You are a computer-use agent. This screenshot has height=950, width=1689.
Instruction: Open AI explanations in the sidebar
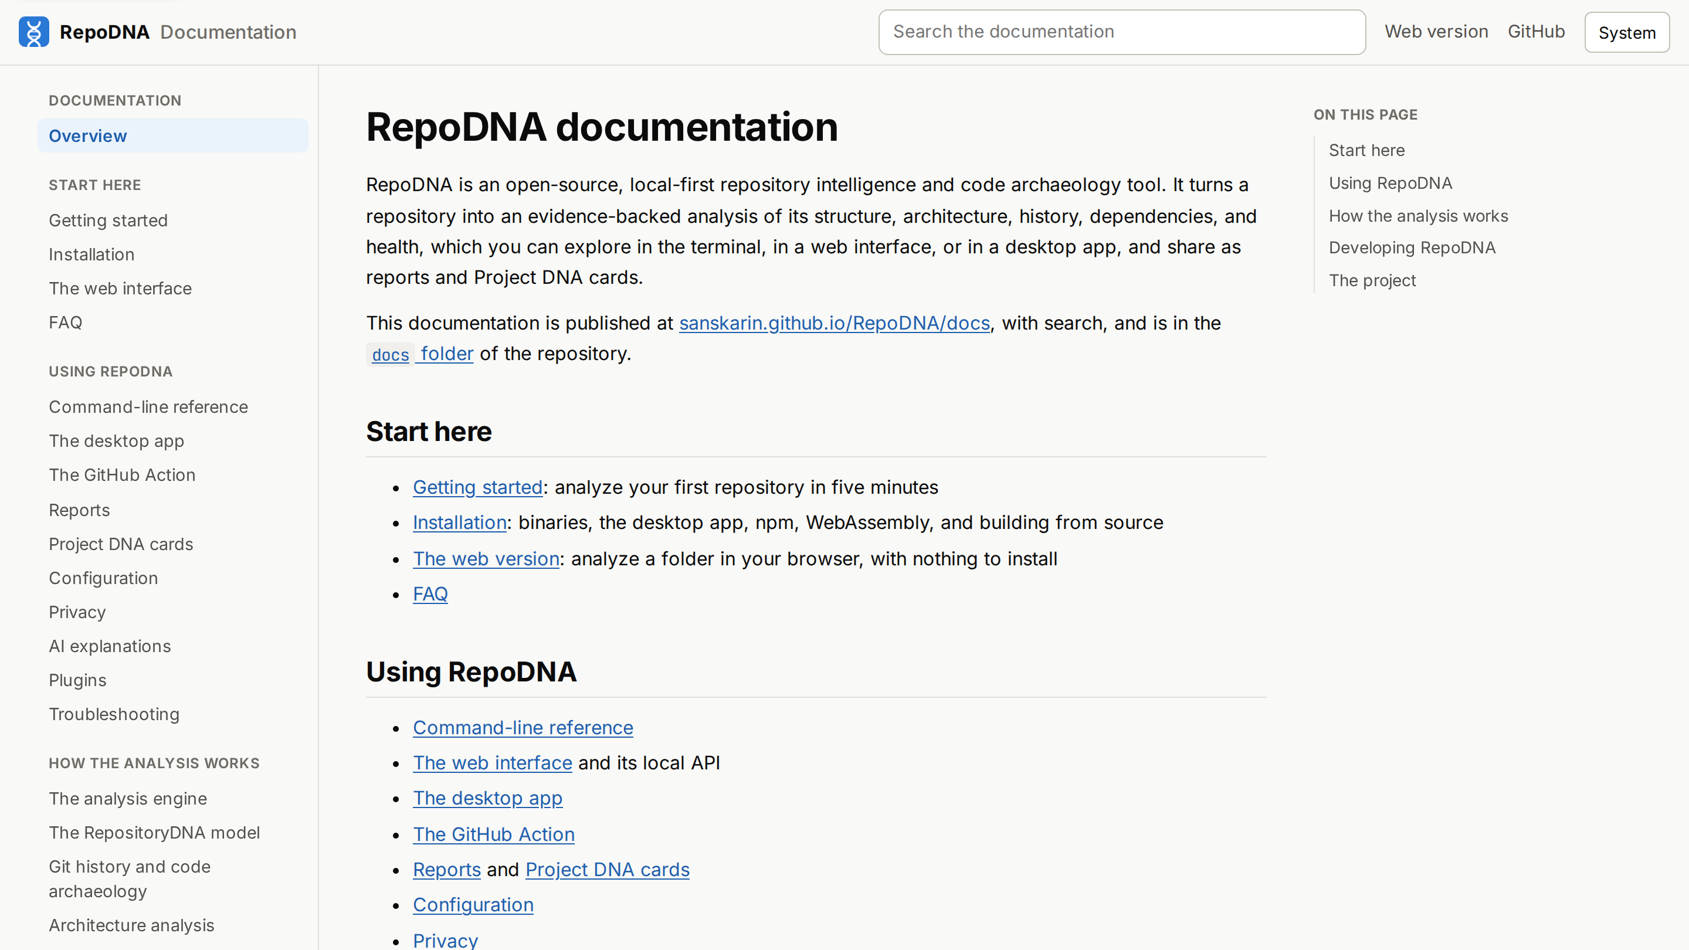coord(110,646)
